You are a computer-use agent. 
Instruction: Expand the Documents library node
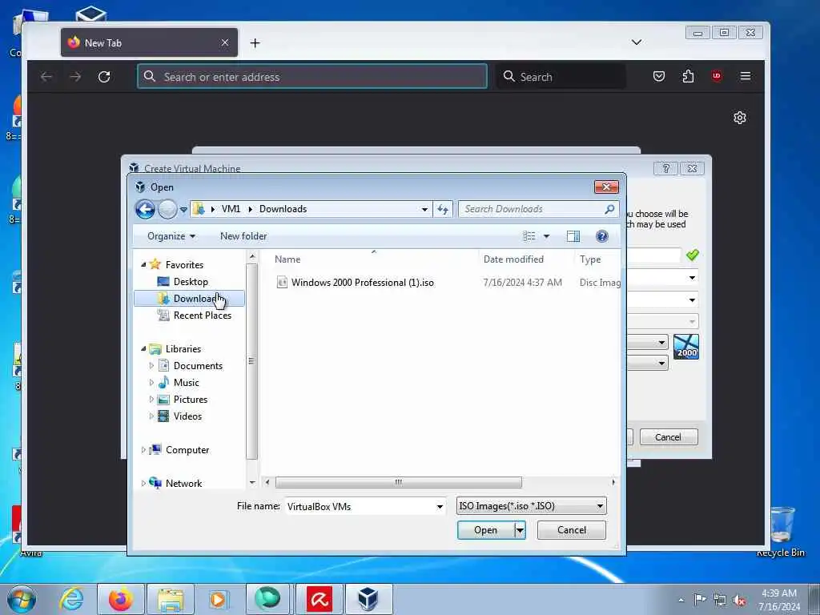click(151, 365)
